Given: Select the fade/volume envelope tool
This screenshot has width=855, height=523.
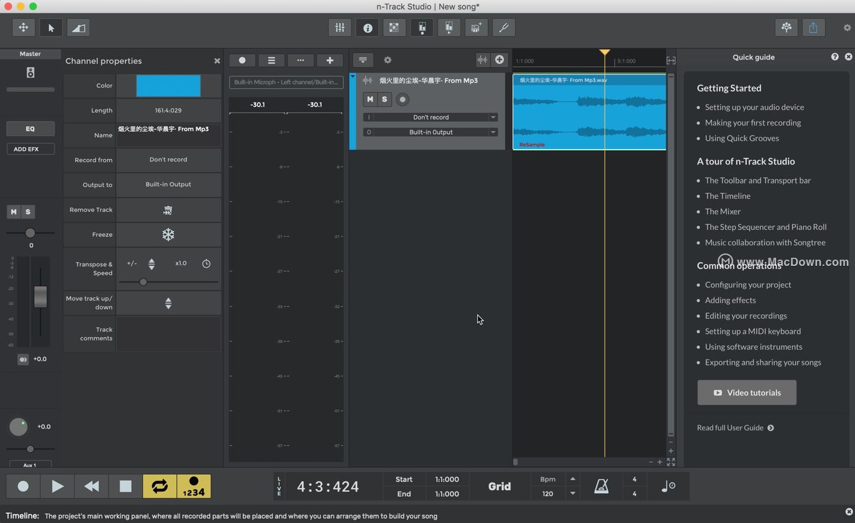Looking at the screenshot, I should (78, 27).
